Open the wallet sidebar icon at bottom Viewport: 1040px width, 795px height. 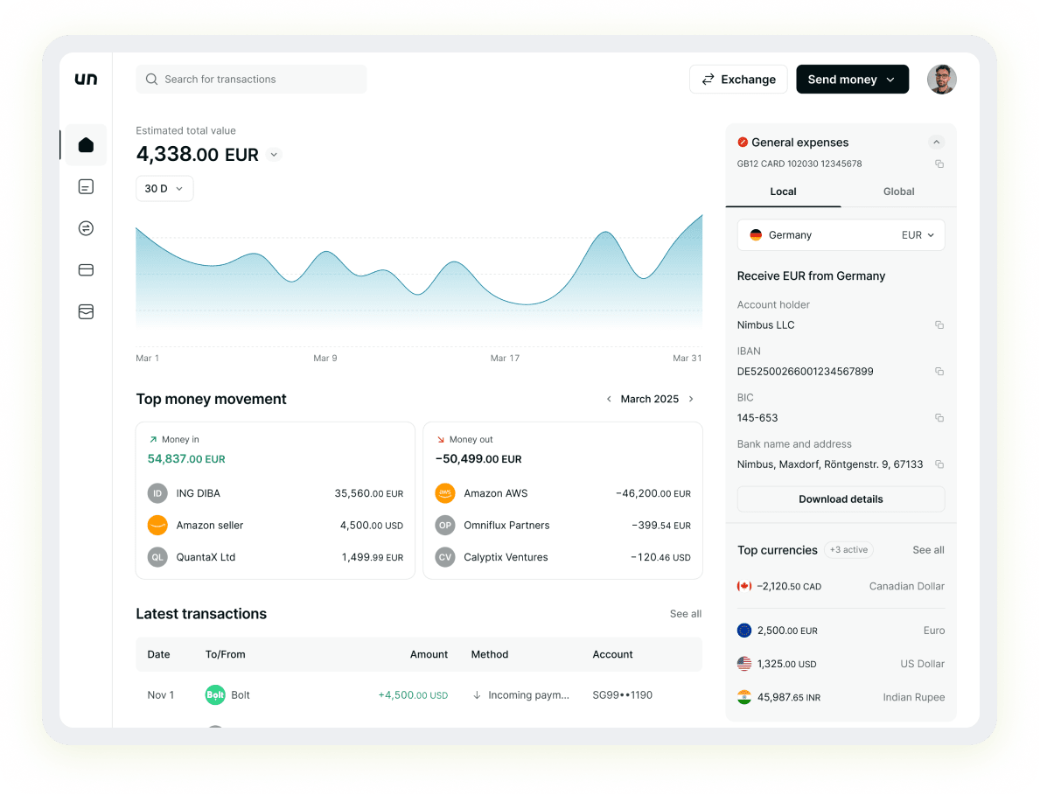86,311
